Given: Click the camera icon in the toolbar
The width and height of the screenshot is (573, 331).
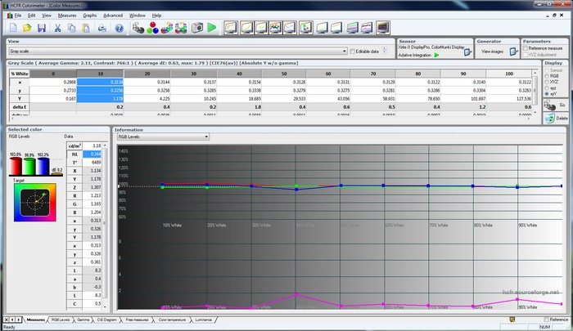Looking at the screenshot, I should [197, 28].
